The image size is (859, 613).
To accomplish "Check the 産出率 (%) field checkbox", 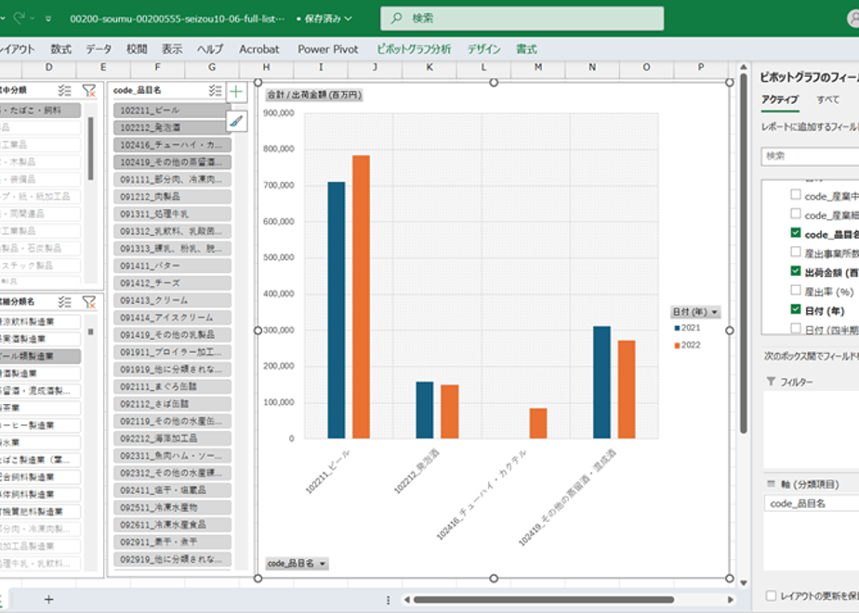I will 796,290.
